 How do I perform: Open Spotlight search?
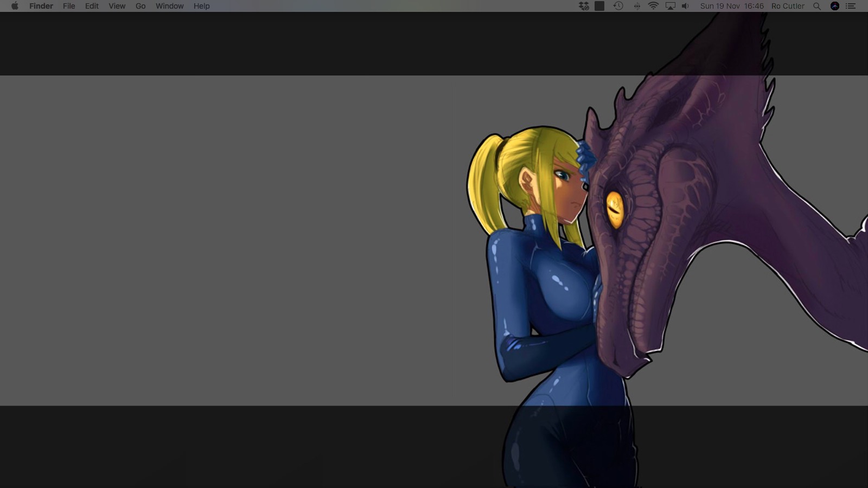click(816, 6)
